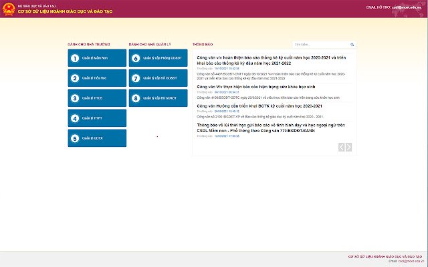The image size is (428, 267).
Task: Open notice about hoàn thiện báo cáo thống kê 2020-2021
Action: (x=272, y=60)
